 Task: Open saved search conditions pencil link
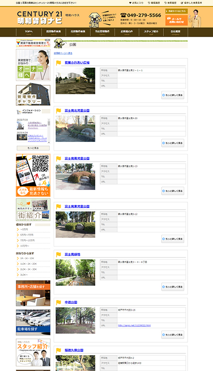191,3
